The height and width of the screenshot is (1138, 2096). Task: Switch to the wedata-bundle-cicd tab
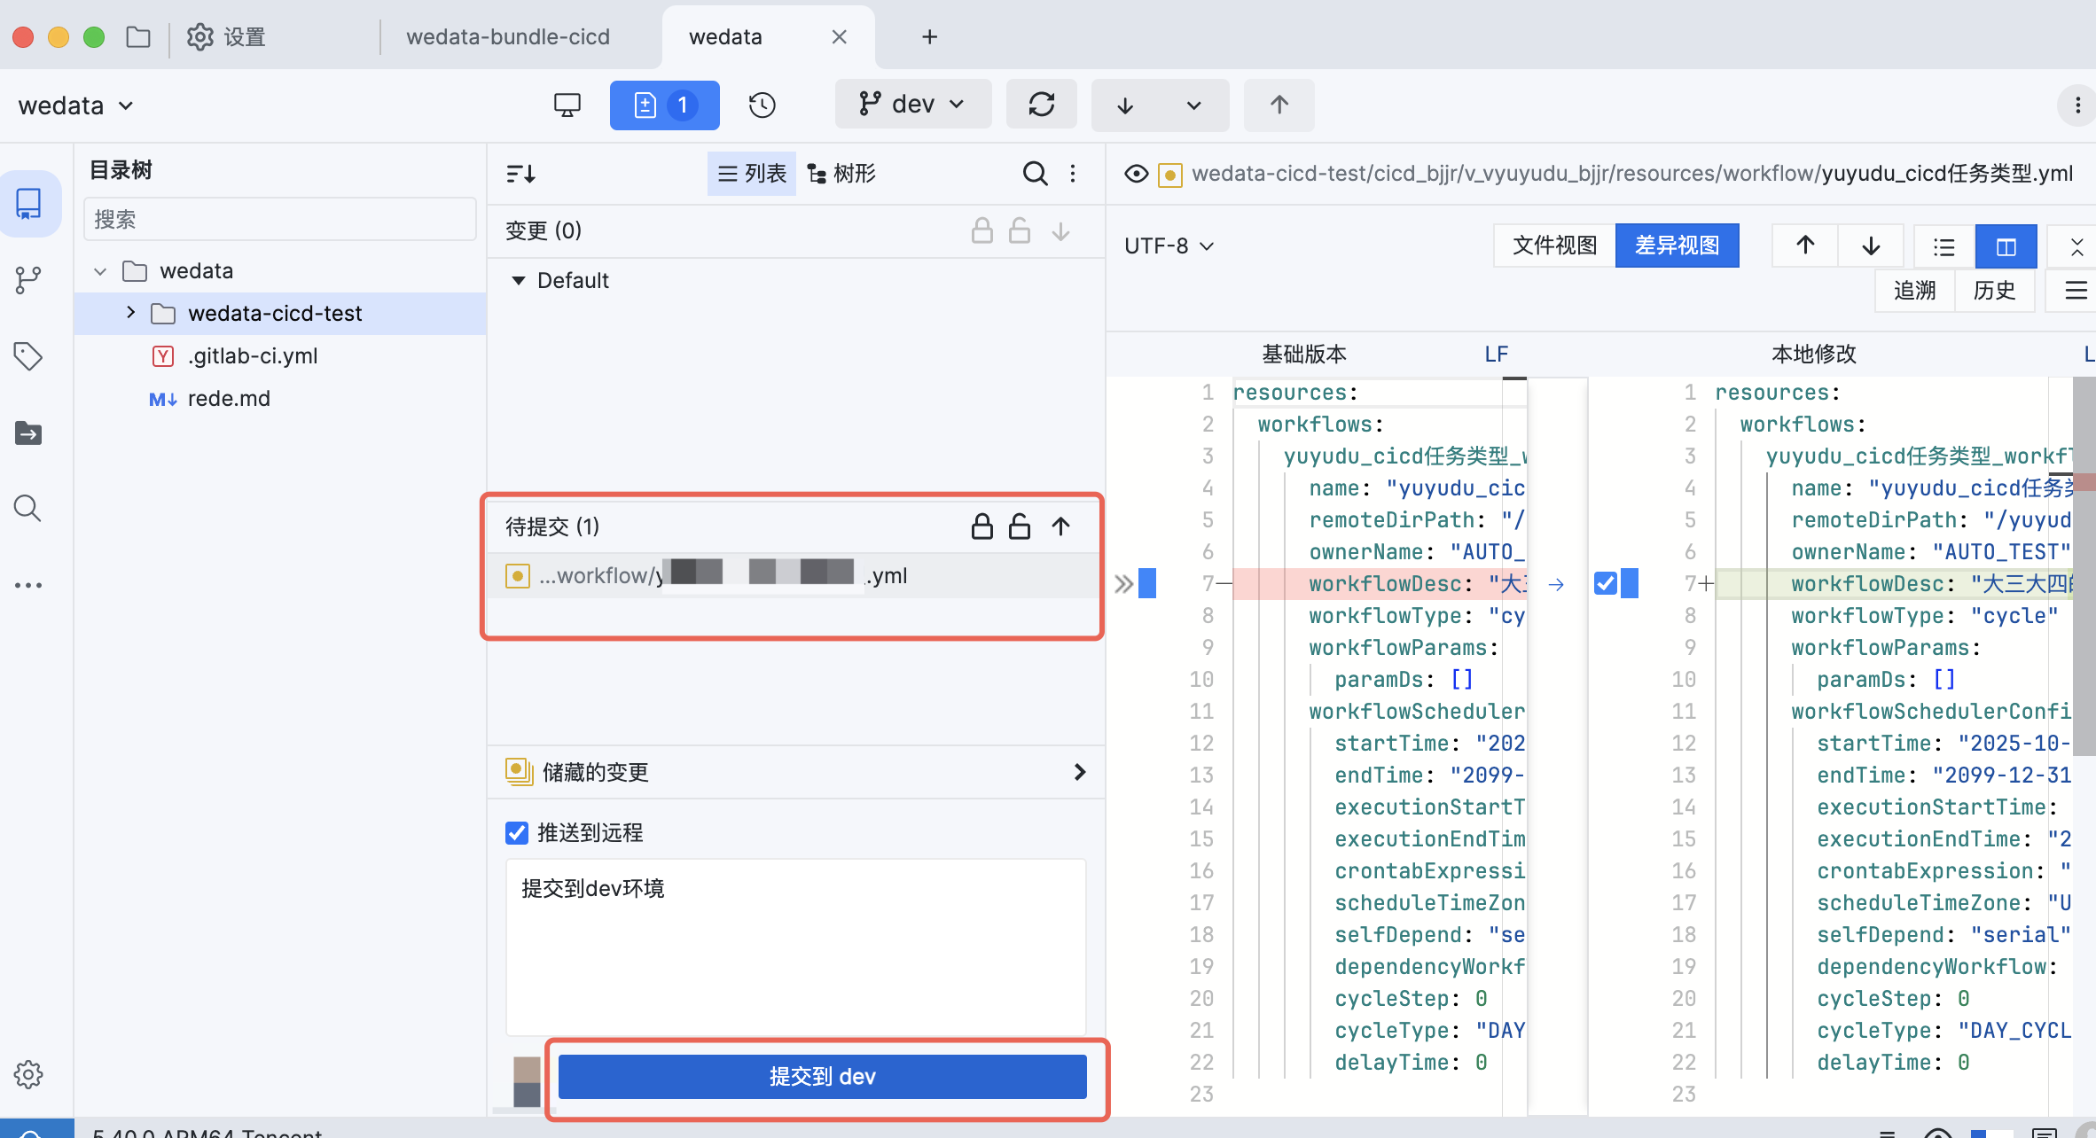(x=508, y=36)
